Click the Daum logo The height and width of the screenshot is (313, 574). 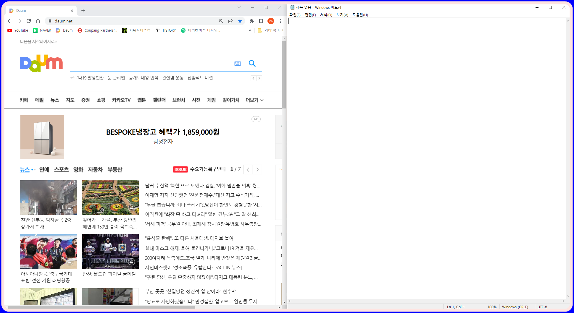pos(41,63)
